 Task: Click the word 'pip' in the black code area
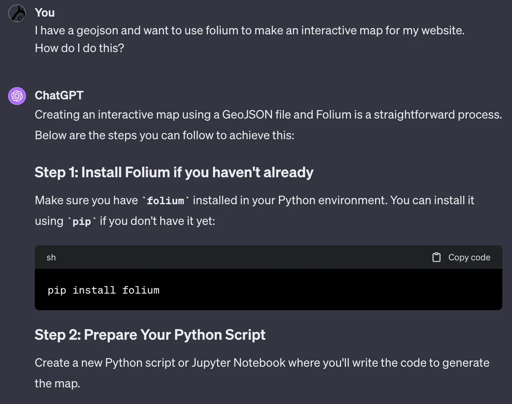(57, 290)
